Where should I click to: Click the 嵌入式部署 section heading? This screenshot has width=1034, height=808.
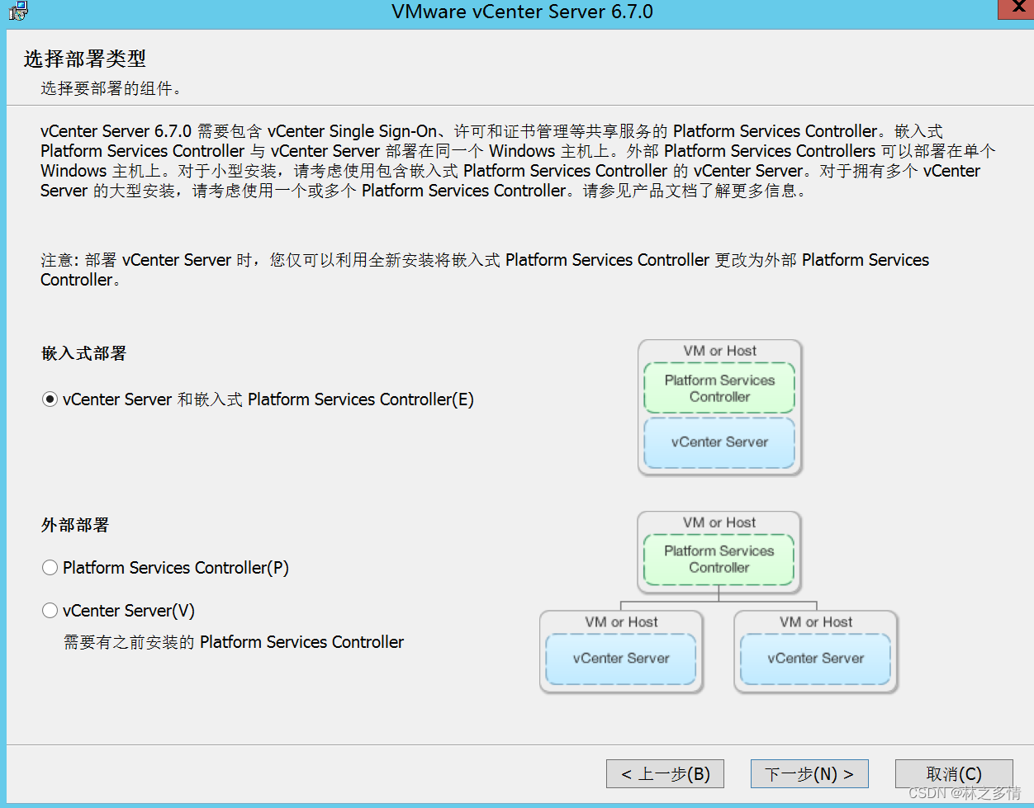pyautogui.click(x=83, y=353)
